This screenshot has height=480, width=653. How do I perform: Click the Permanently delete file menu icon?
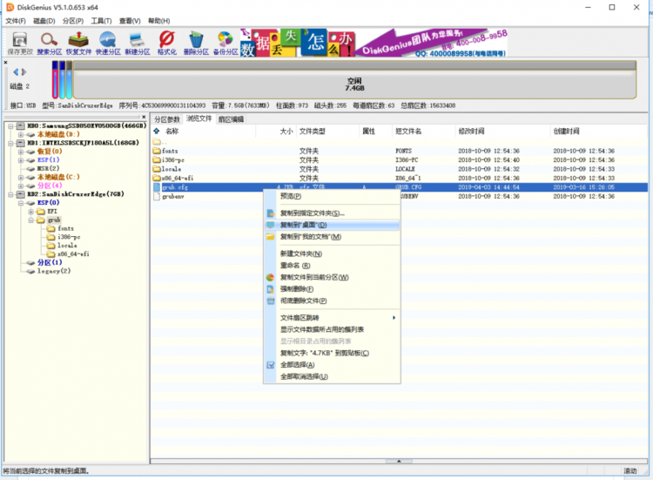click(270, 301)
